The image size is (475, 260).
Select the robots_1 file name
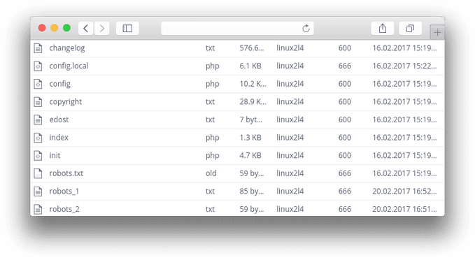64,192
